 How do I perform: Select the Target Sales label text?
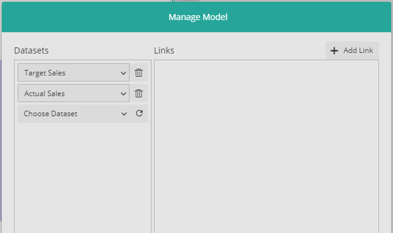(45, 73)
